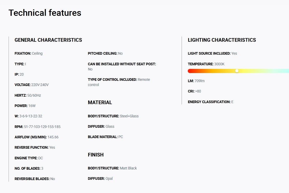
Task: Click the red end of temperature gradient
Action: tap(190, 71)
